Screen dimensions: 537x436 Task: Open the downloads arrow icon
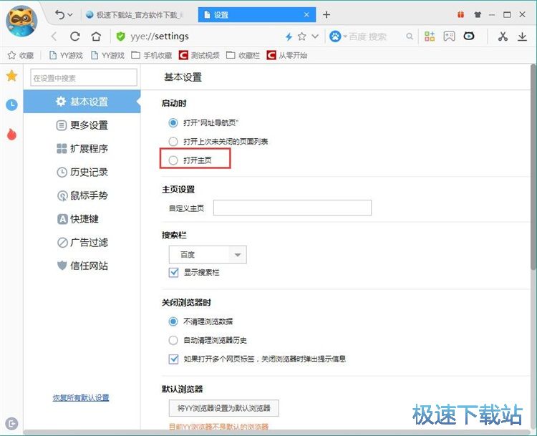(522, 37)
